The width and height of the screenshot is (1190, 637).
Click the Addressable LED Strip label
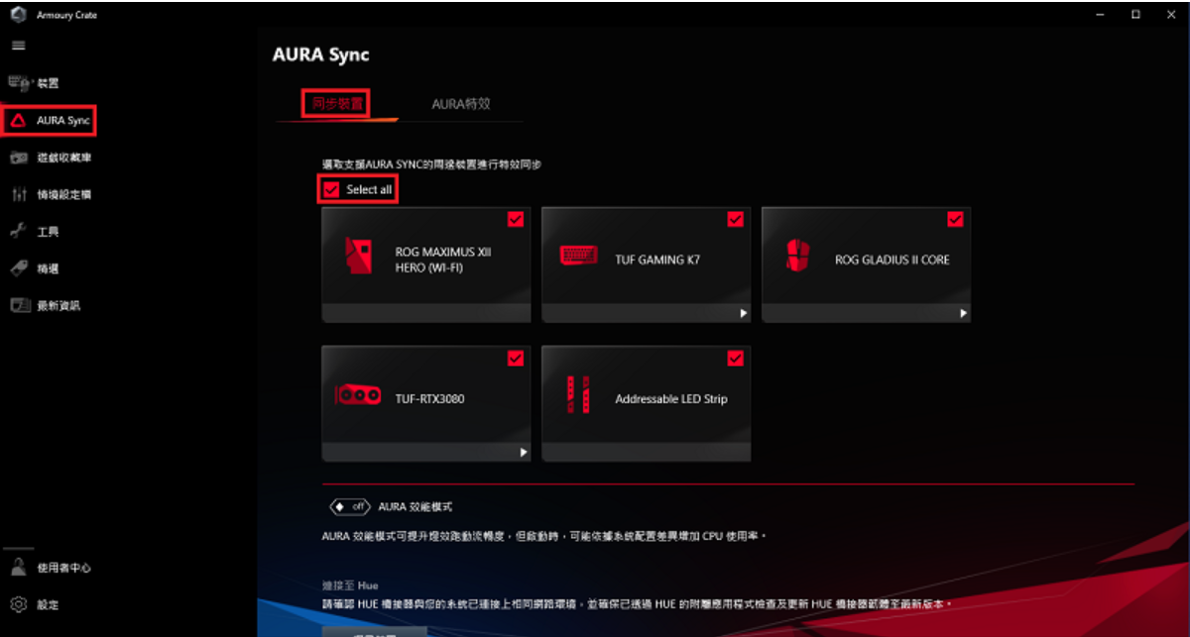click(671, 399)
